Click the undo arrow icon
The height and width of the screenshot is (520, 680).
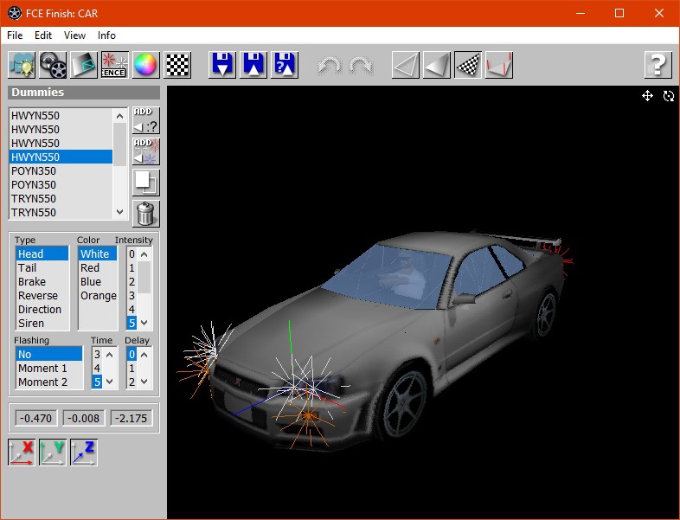[330, 65]
